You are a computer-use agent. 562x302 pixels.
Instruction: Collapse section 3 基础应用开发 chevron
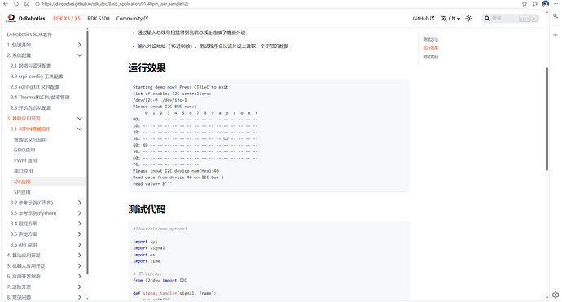point(80,118)
